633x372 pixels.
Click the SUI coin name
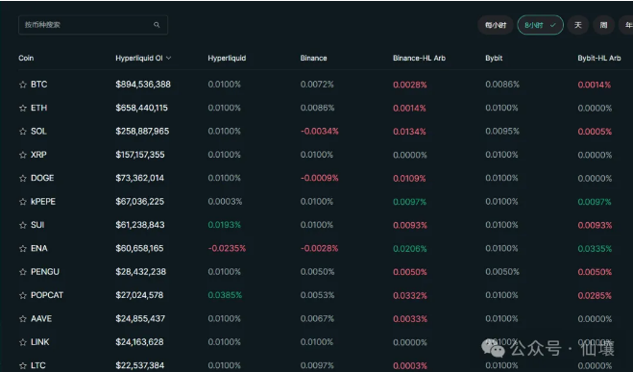click(x=37, y=225)
